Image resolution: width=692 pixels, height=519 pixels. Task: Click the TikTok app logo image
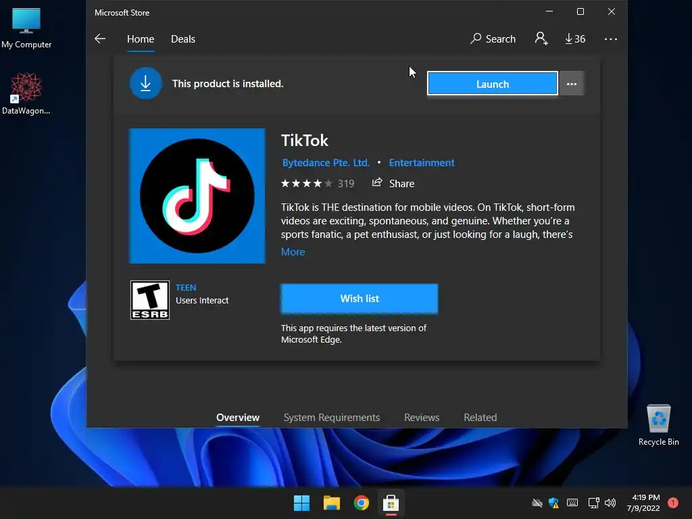(x=197, y=196)
